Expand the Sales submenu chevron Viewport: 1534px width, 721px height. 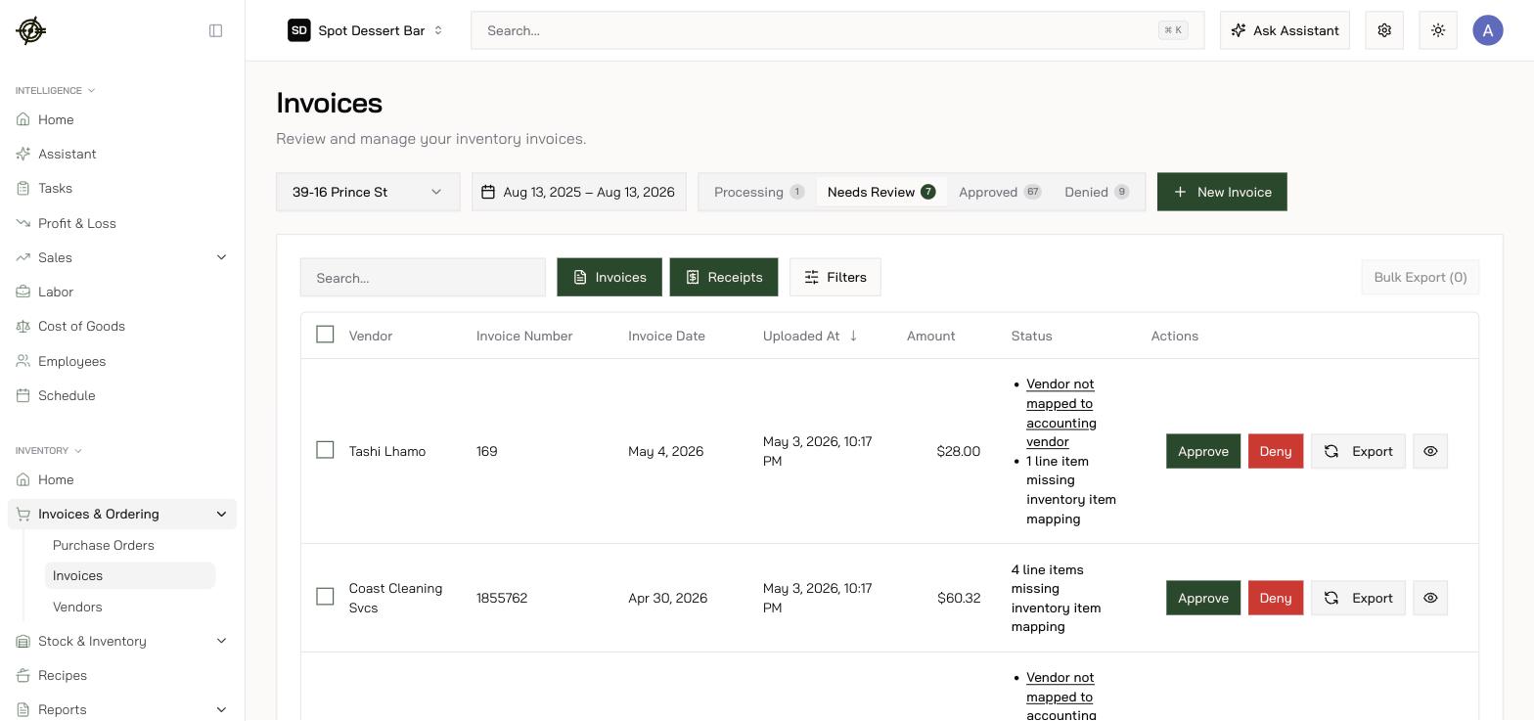point(221,257)
